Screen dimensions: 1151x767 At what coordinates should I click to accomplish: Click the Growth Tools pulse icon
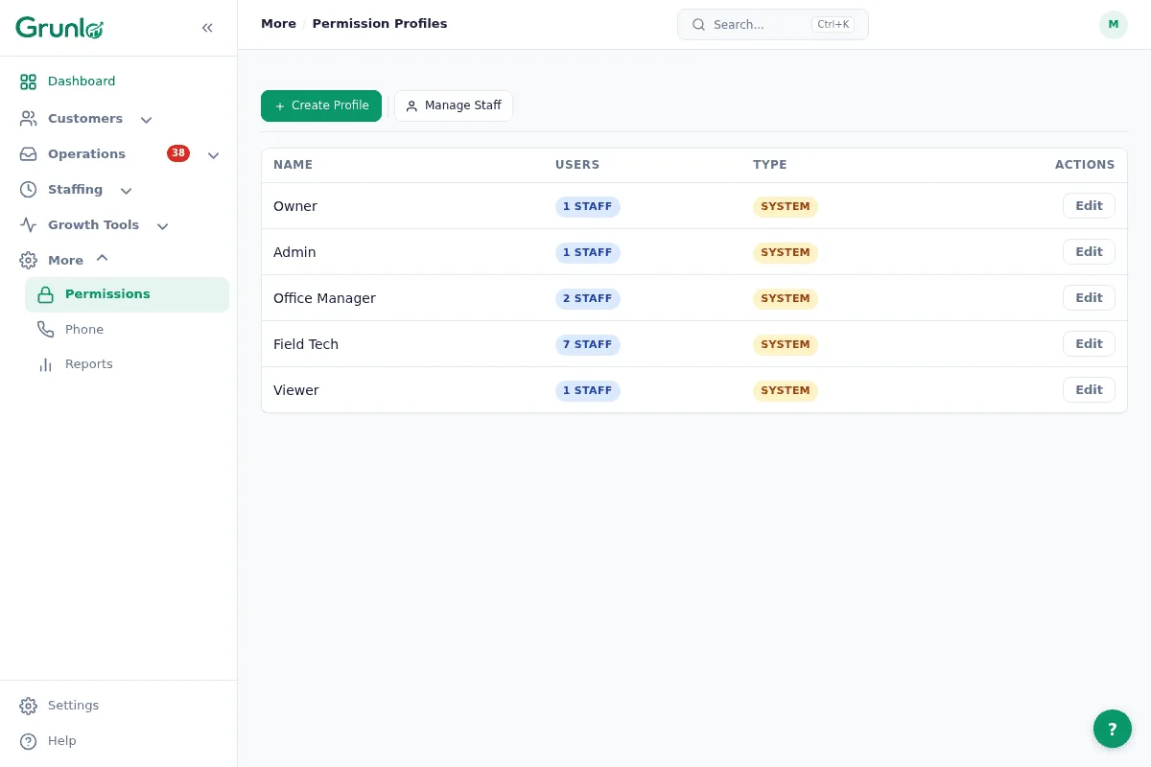(29, 225)
